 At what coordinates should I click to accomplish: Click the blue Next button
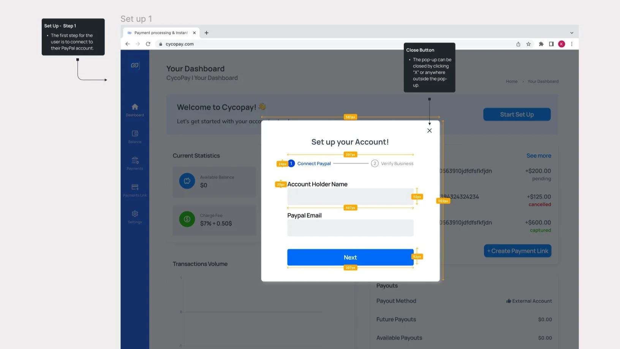[350, 257]
